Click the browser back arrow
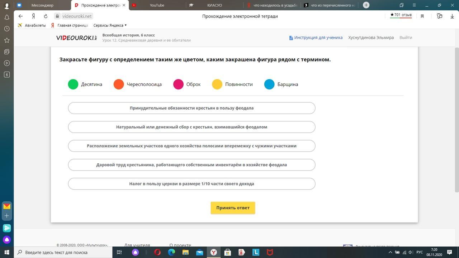This screenshot has height=258, width=459. [x=20, y=16]
